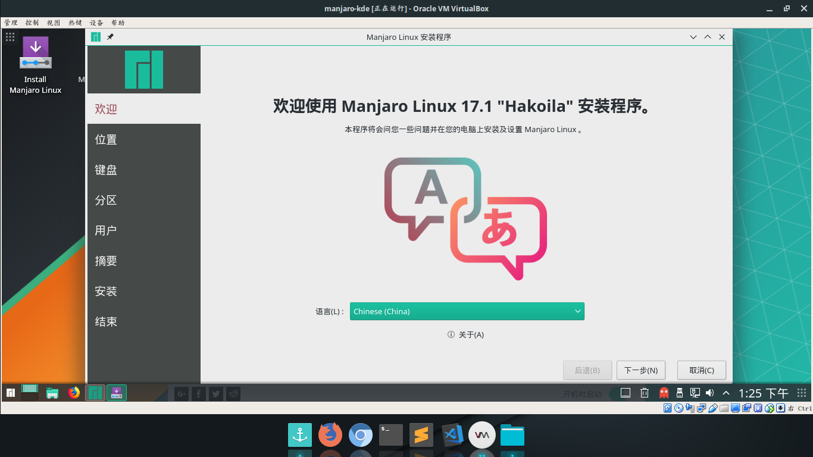The width and height of the screenshot is (813, 457).
Task: Select the 键盘 step in sidebar
Action: (x=144, y=170)
